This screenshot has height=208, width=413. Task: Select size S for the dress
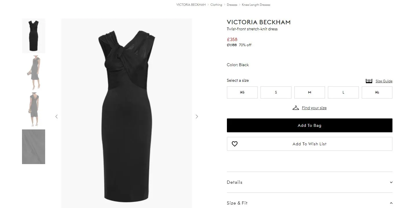click(276, 92)
